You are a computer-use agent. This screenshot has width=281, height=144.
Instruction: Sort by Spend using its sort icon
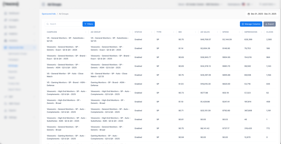pyautogui.click(x=239, y=32)
